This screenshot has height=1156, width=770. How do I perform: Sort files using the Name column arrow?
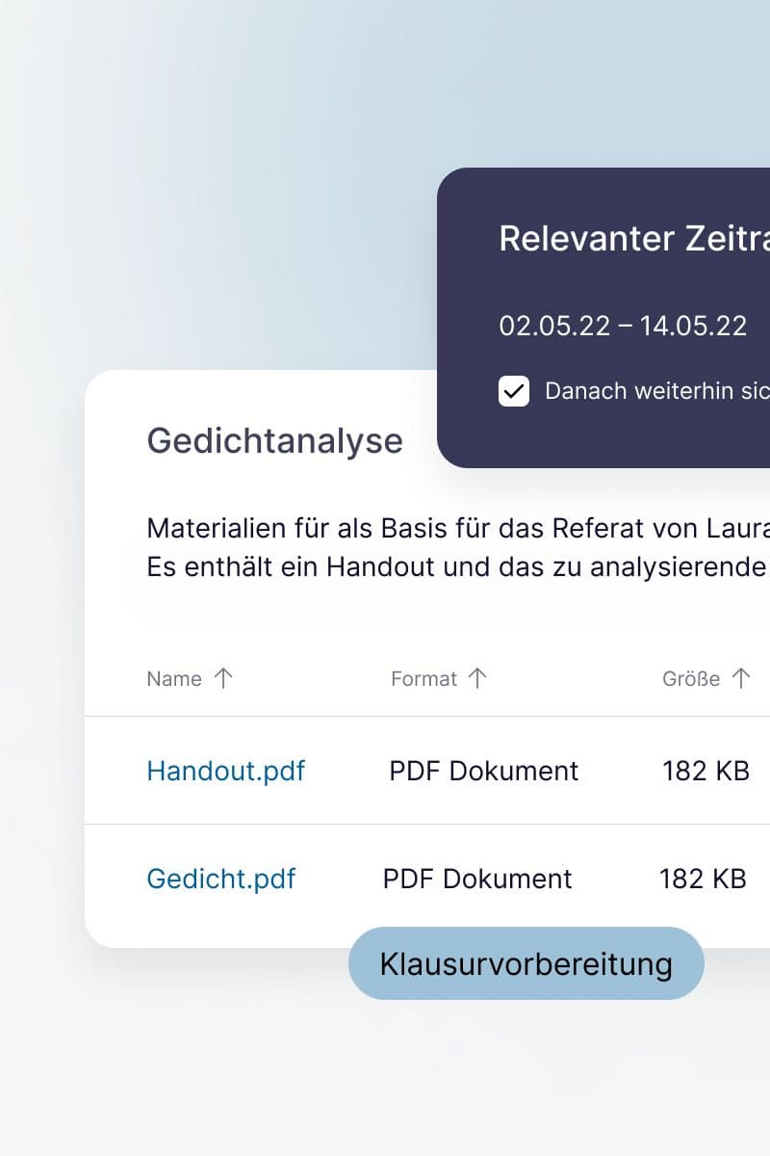[x=222, y=678]
